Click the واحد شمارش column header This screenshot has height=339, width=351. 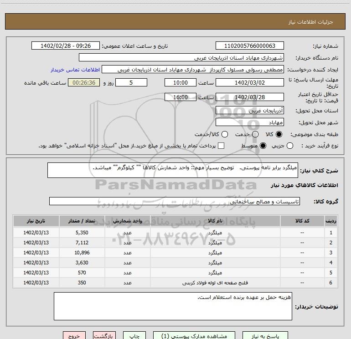[127, 221]
